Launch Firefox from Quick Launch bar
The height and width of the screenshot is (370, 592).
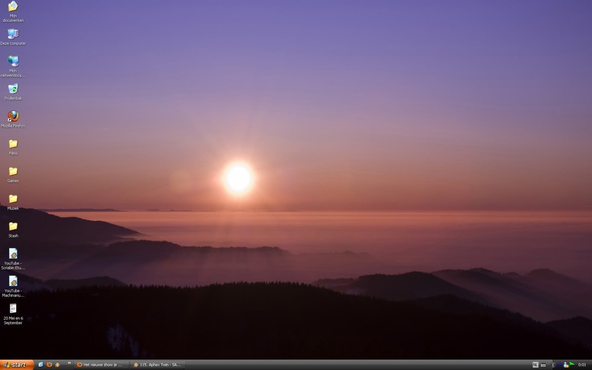point(49,365)
